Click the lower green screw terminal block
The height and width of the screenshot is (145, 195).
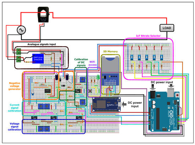19,59
